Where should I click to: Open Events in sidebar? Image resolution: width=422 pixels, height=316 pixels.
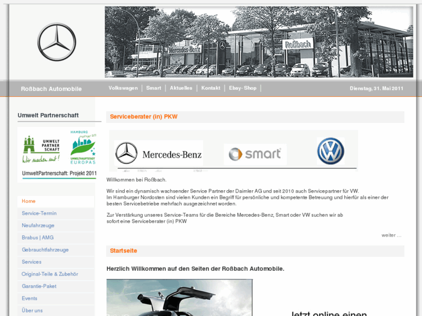click(x=56, y=298)
